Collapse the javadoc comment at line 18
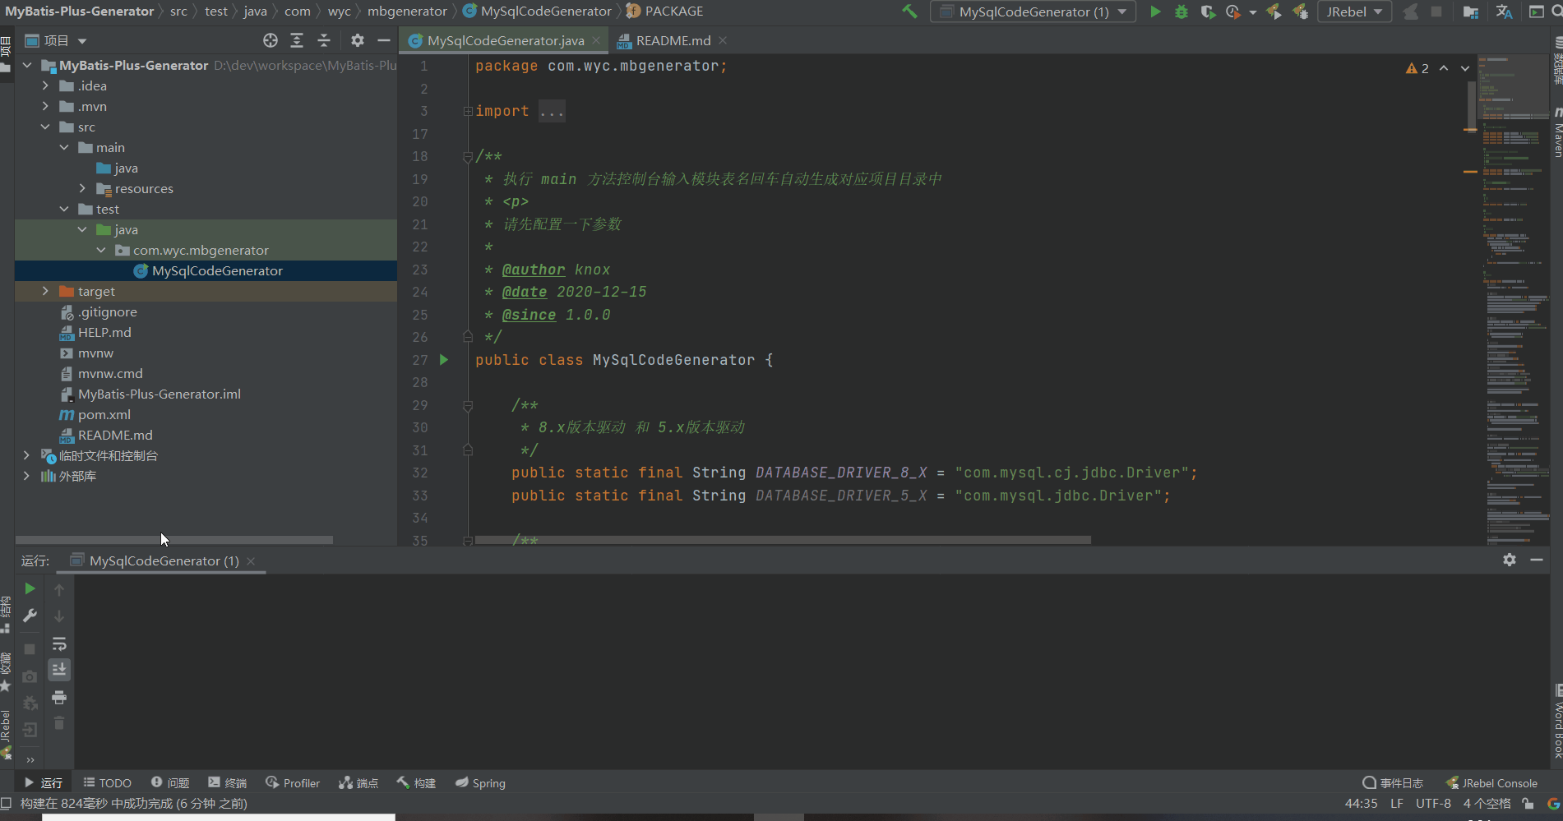Viewport: 1563px width, 821px height. [x=468, y=156]
